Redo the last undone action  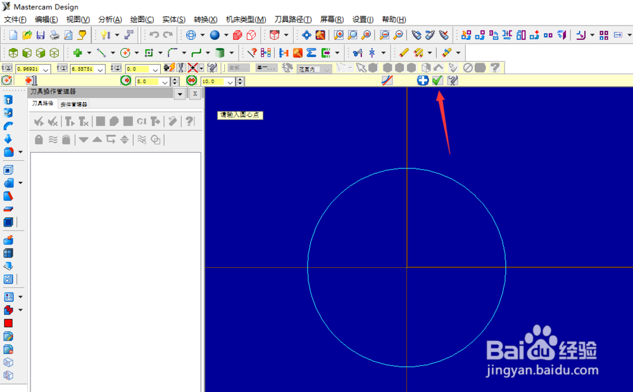[x=168, y=35]
